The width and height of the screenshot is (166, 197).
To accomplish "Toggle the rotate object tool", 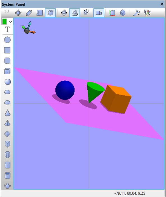I will click(x=50, y=13).
